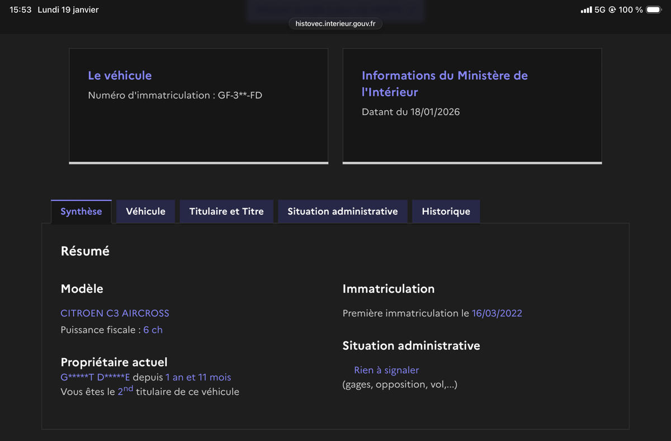Click the ownership duration "1 an et 11 mois"

pos(198,377)
